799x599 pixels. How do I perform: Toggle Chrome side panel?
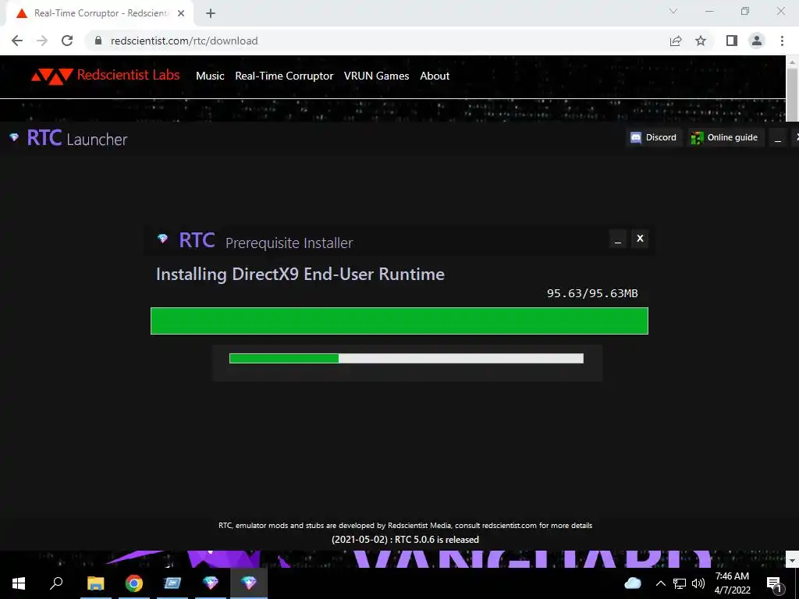pos(732,41)
